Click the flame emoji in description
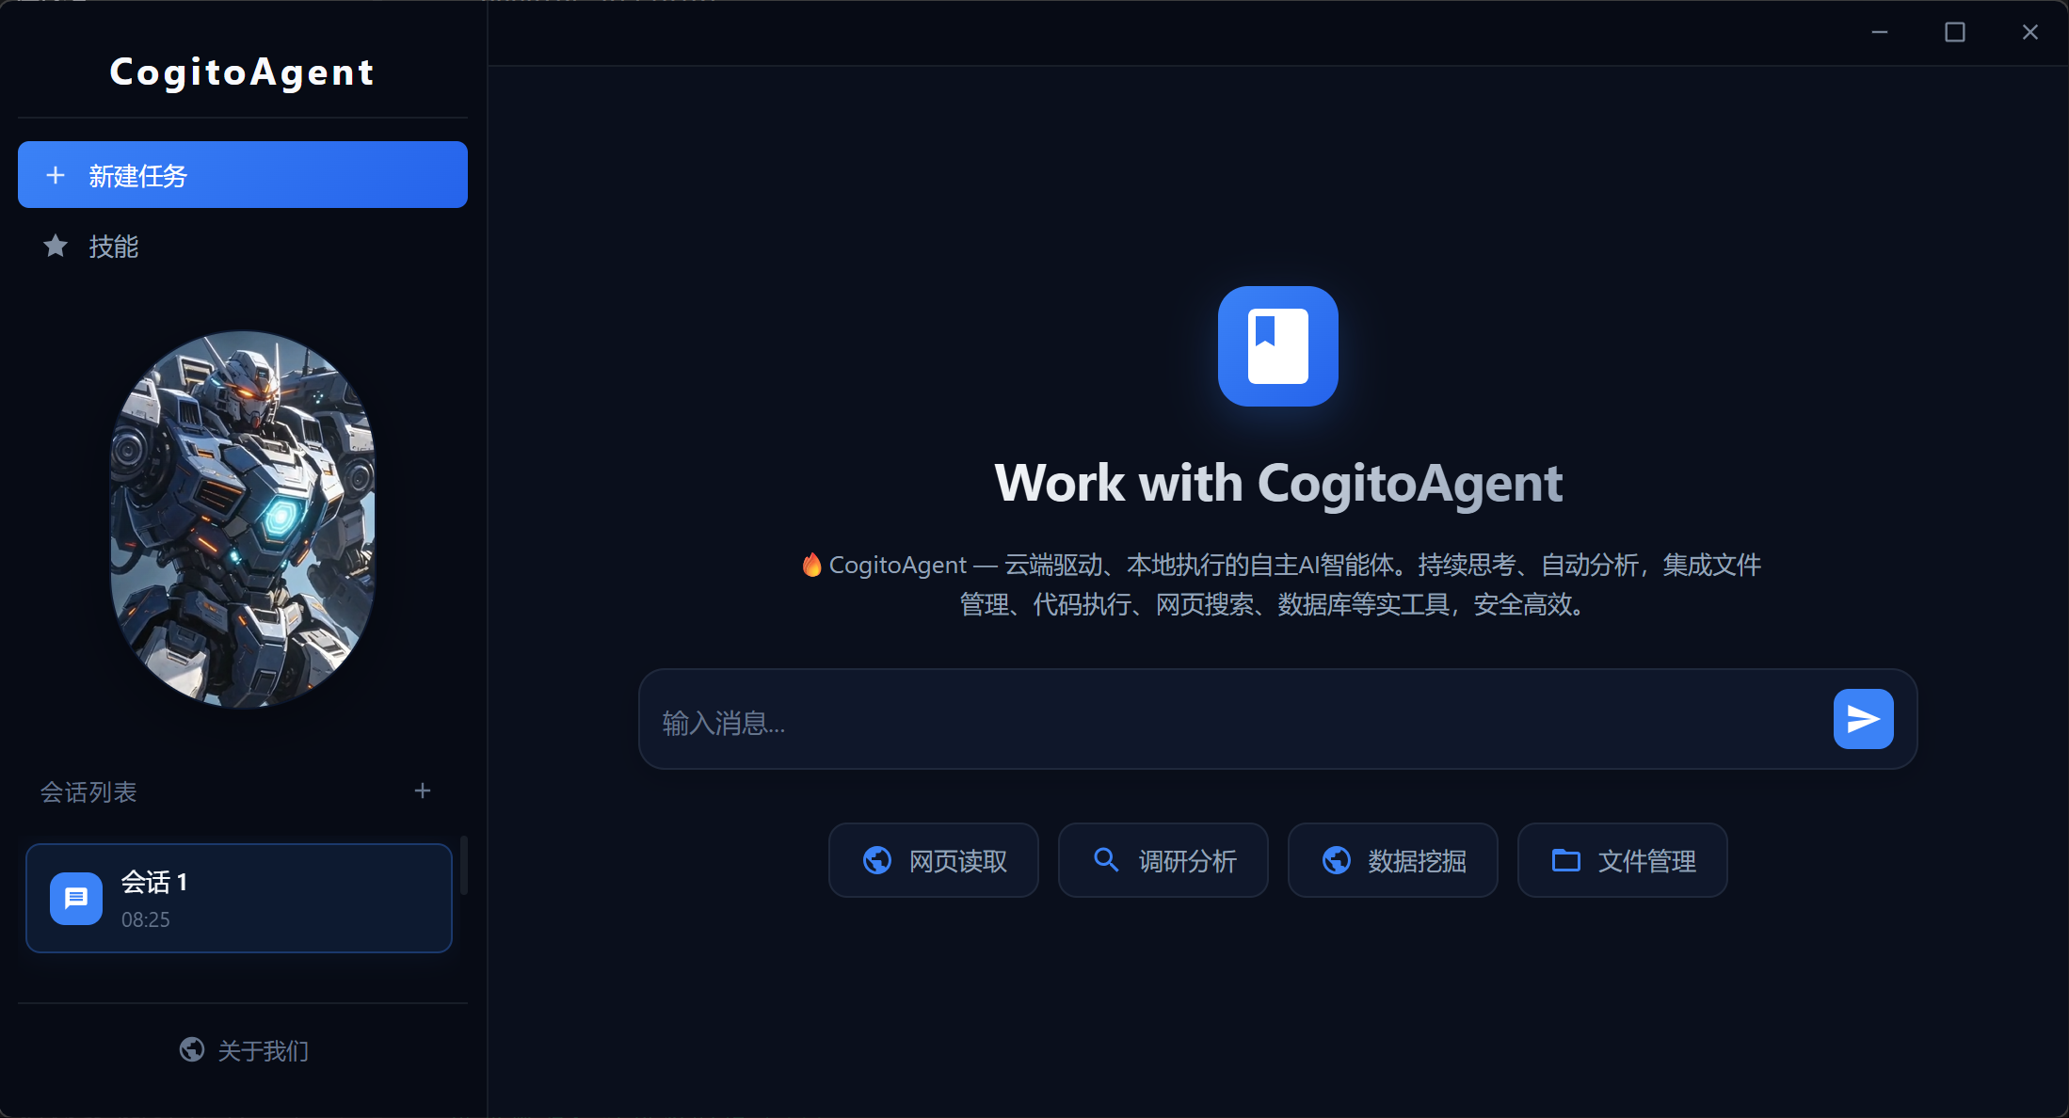 811,565
